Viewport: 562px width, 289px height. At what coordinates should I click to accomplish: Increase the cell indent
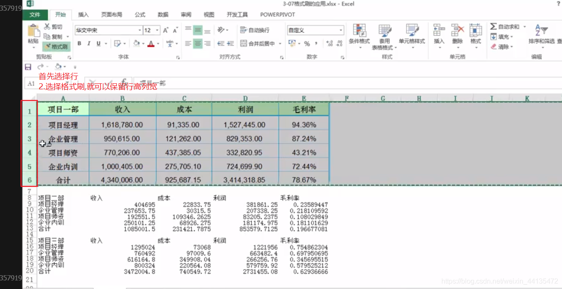pos(231,43)
